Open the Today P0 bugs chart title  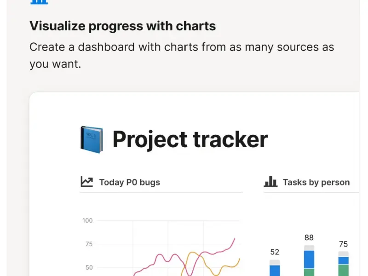(130, 182)
